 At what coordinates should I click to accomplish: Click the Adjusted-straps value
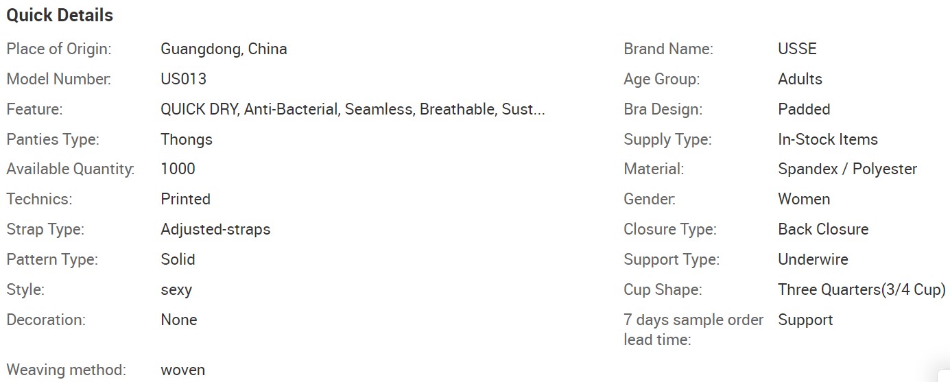click(x=215, y=230)
